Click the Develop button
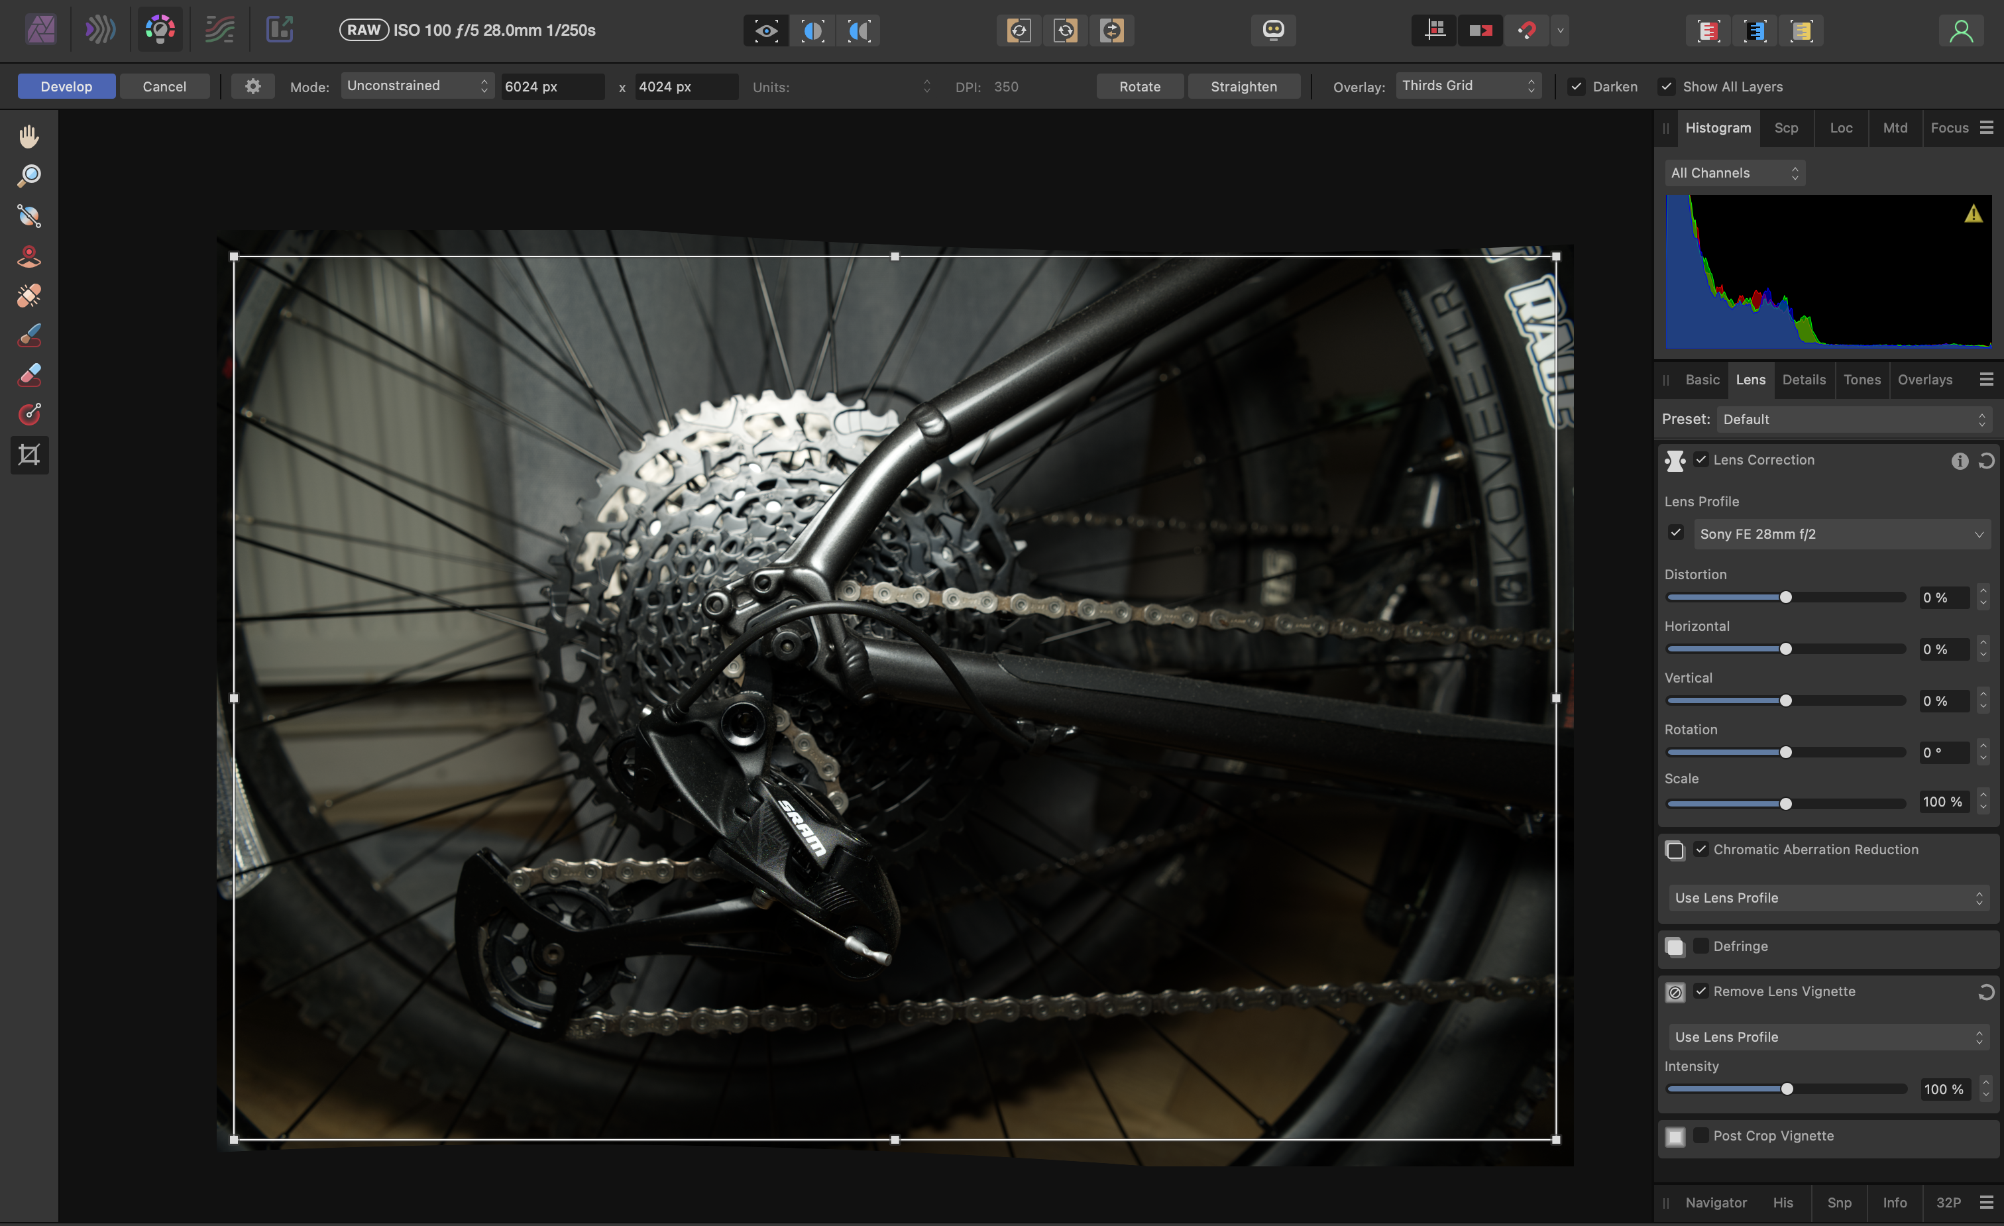The image size is (2004, 1226). pos(67,86)
